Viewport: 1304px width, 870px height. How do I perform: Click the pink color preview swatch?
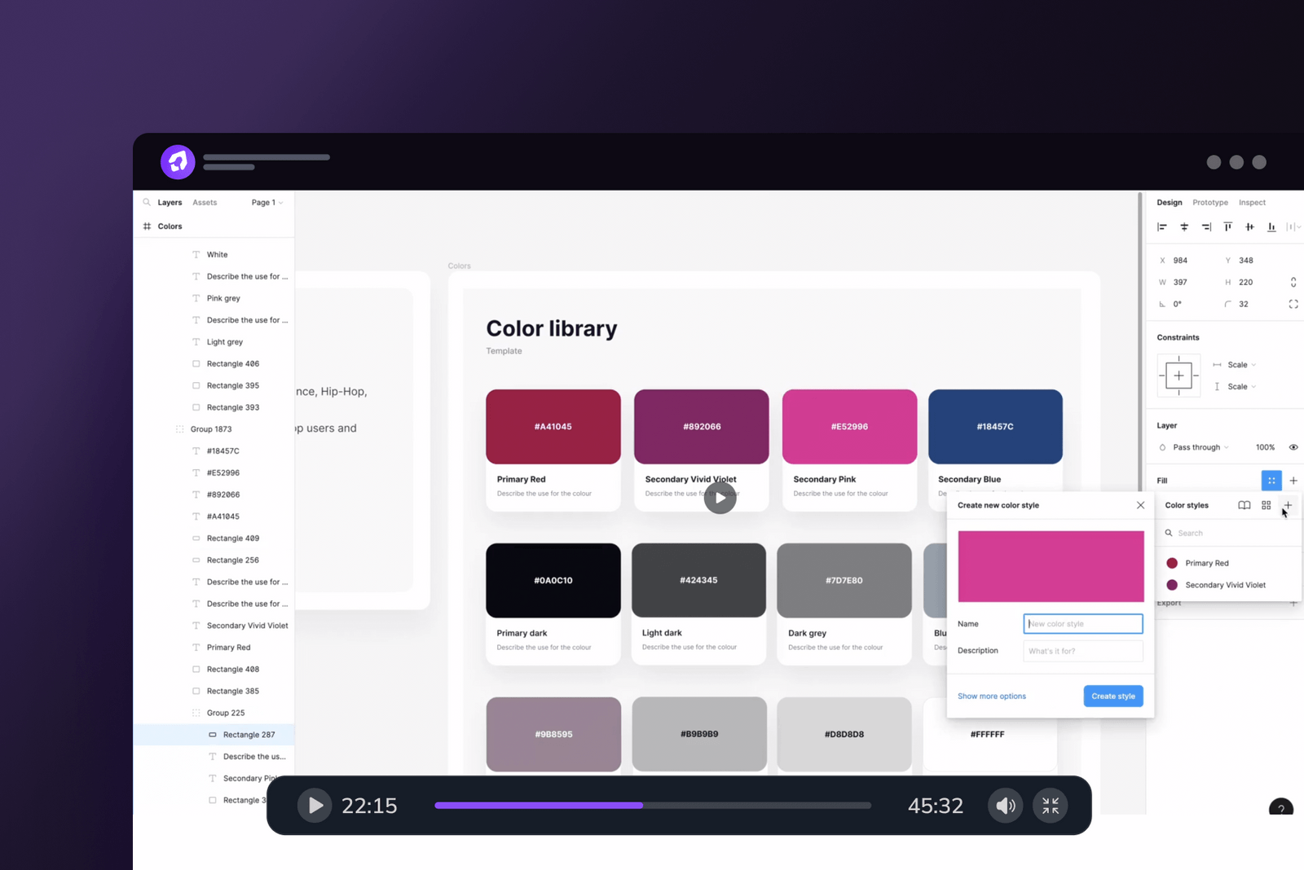pyautogui.click(x=1051, y=566)
